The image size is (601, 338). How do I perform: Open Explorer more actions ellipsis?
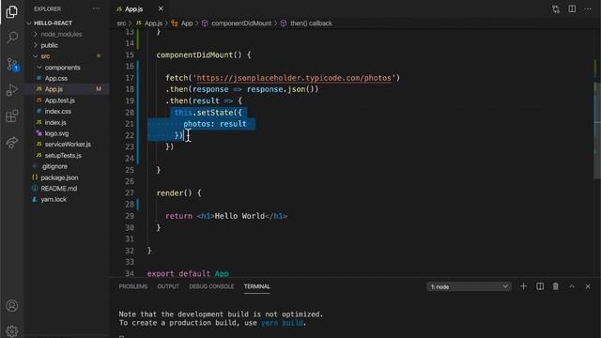pyautogui.click(x=96, y=8)
